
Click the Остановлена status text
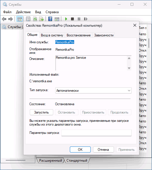click(x=65, y=104)
